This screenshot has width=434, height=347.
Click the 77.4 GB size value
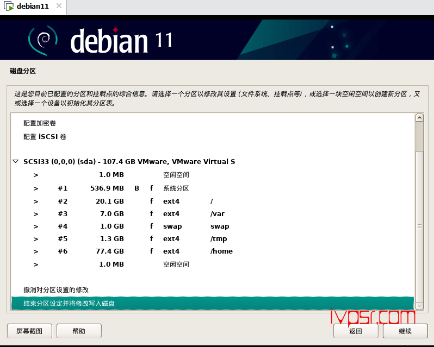coord(110,251)
